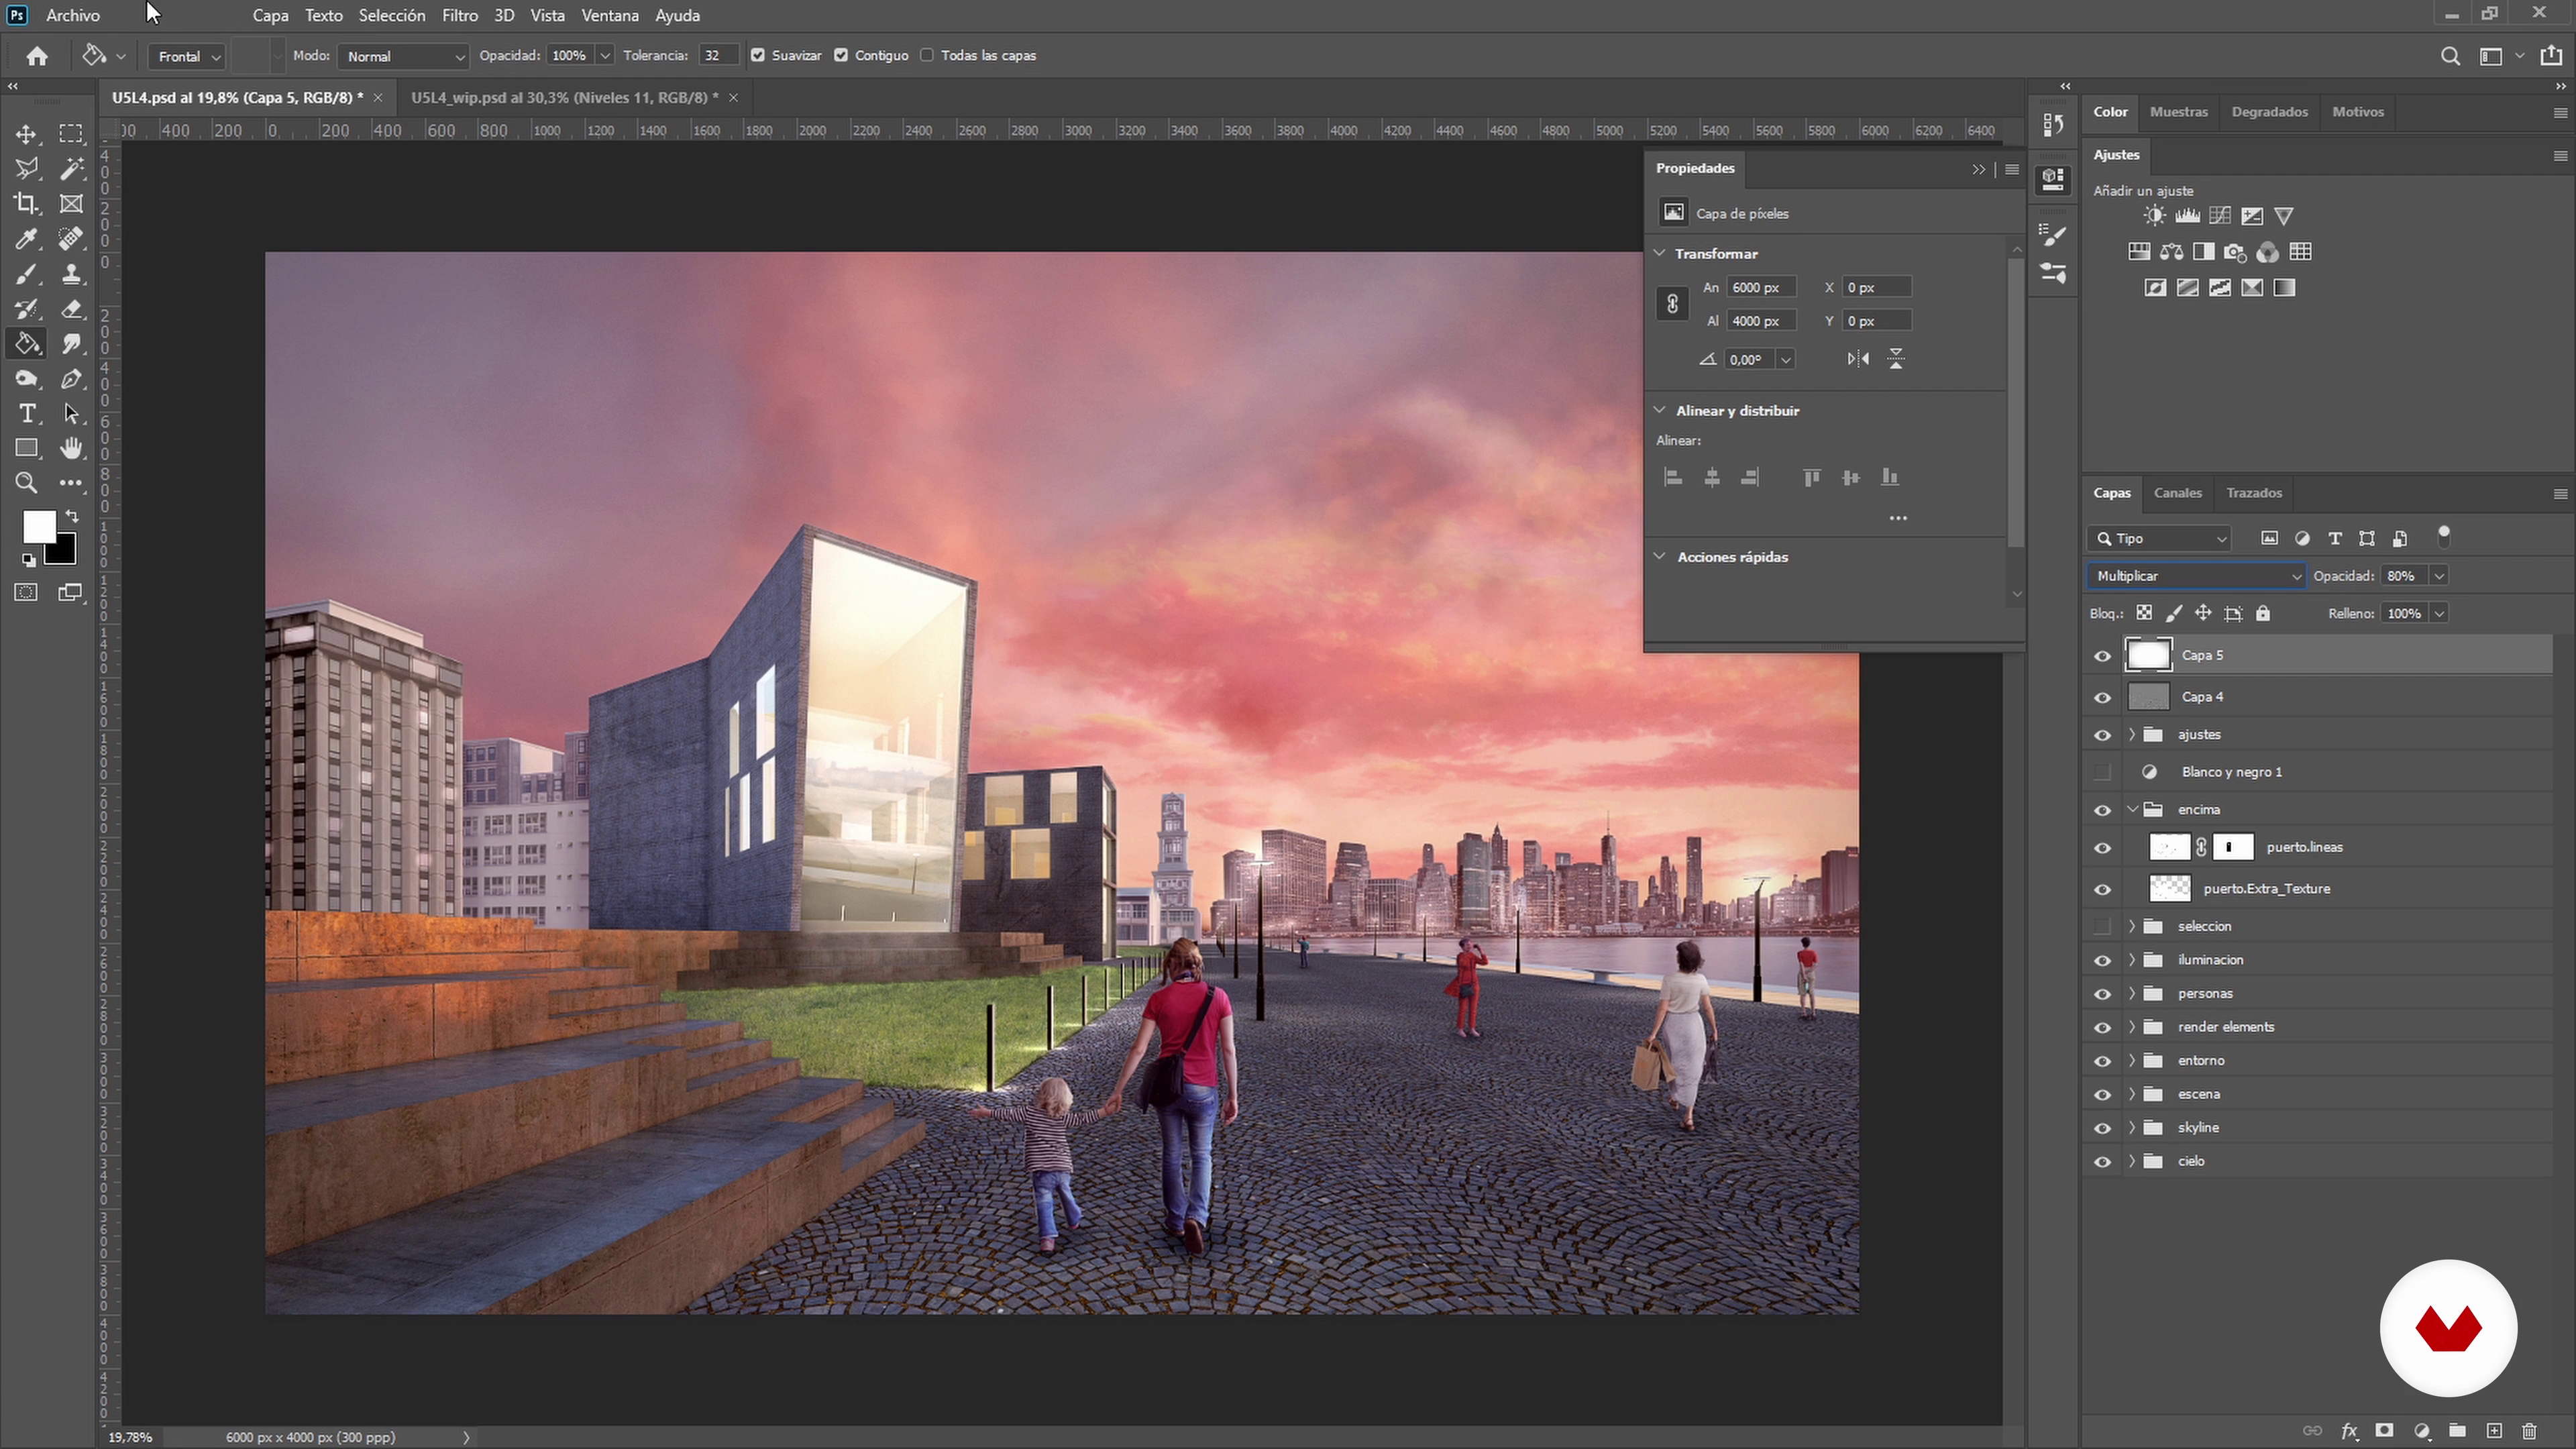Image resolution: width=2576 pixels, height=1449 pixels.
Task: Click the Tolerancia value field
Action: pyautogui.click(x=718, y=56)
